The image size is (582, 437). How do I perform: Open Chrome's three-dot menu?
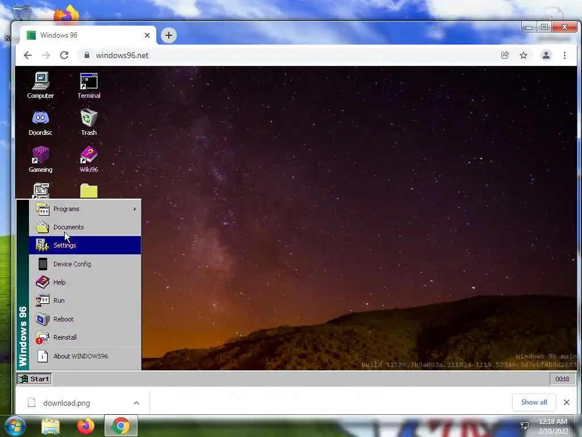click(x=564, y=55)
